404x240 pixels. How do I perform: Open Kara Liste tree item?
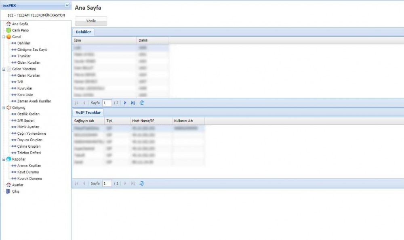(25, 94)
